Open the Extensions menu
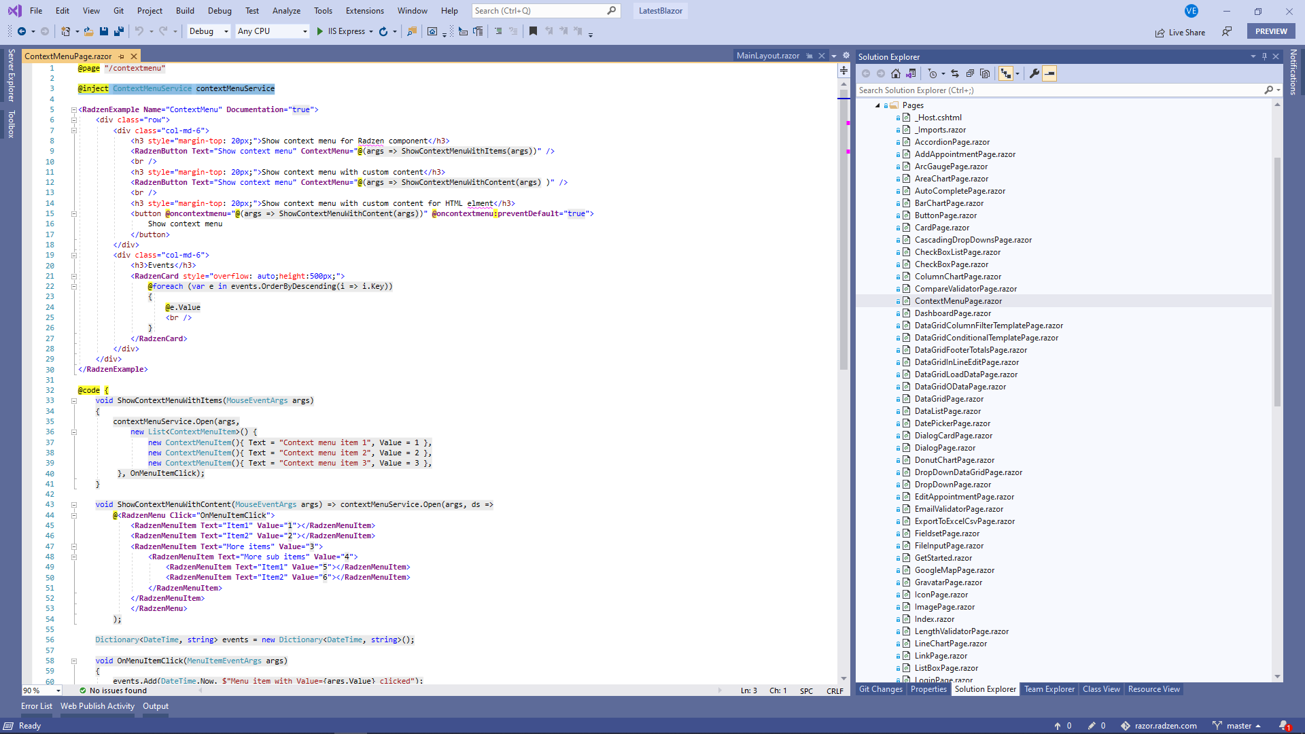 365,11
